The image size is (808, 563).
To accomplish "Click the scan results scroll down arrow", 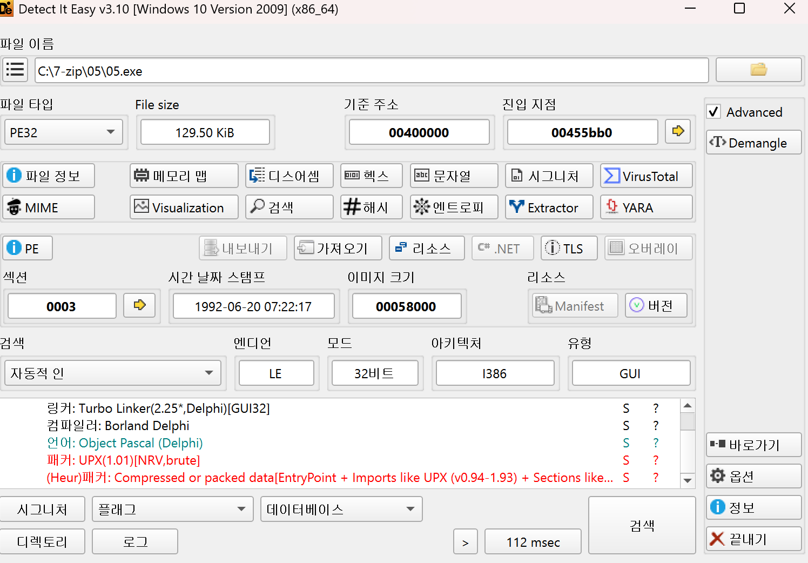I will pyautogui.click(x=688, y=480).
